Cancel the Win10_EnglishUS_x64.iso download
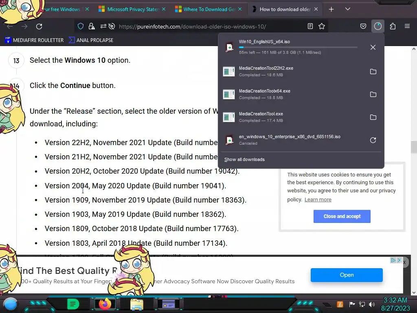The image size is (417, 313). click(x=373, y=47)
